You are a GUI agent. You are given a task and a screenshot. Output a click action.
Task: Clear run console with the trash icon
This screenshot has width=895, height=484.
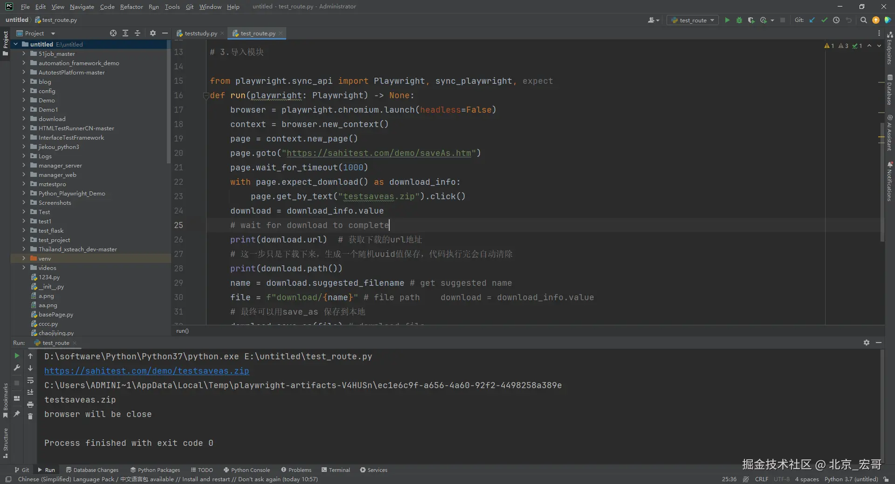coord(30,417)
